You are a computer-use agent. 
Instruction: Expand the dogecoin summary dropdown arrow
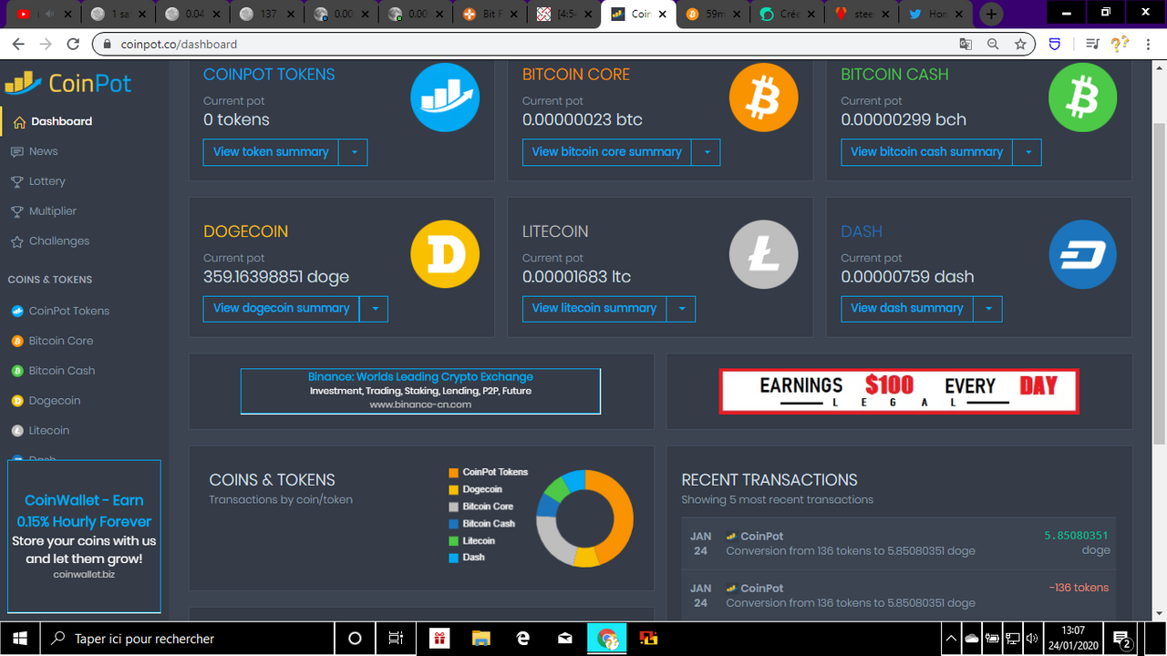(375, 309)
